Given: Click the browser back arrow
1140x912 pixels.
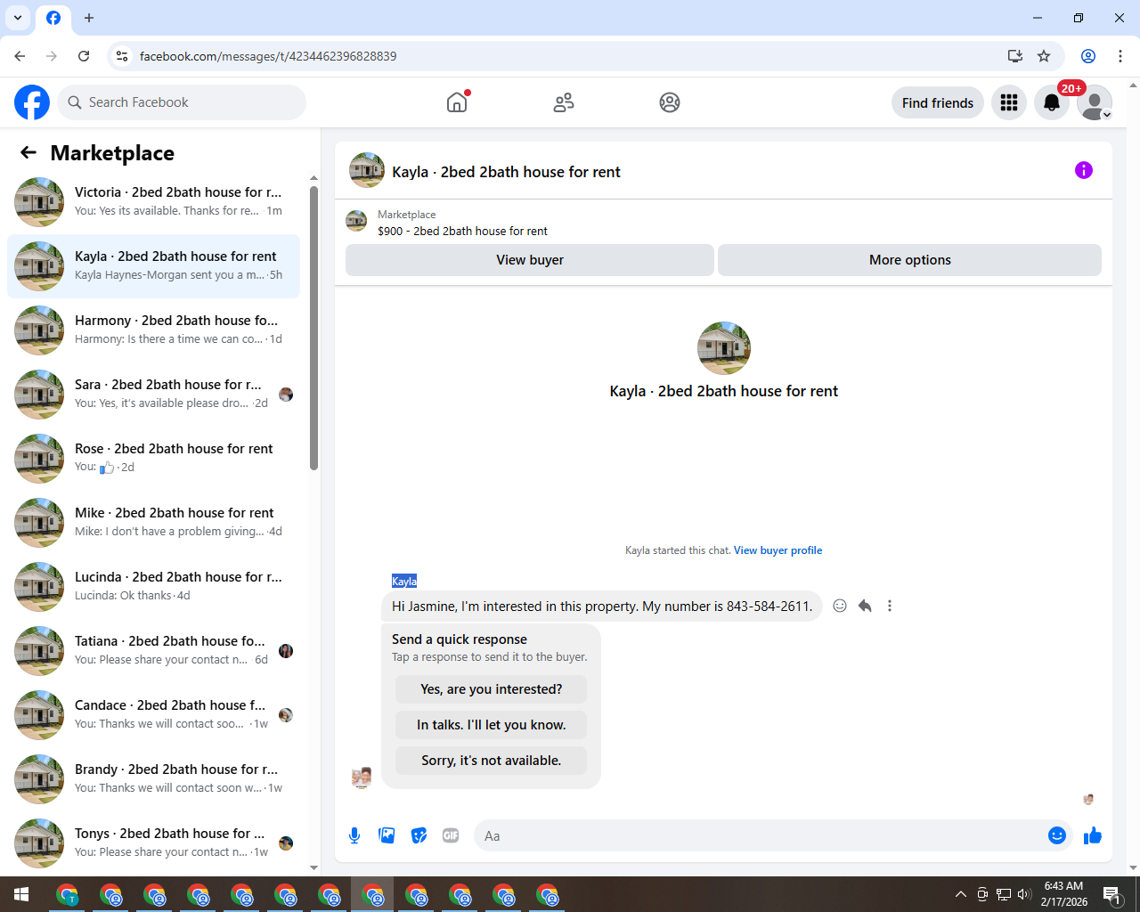Looking at the screenshot, I should click(x=20, y=56).
